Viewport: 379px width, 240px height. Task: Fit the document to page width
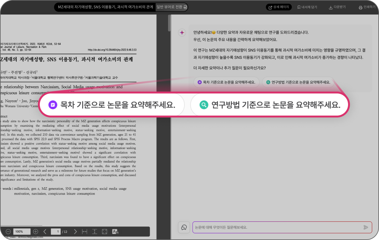click(84, 231)
